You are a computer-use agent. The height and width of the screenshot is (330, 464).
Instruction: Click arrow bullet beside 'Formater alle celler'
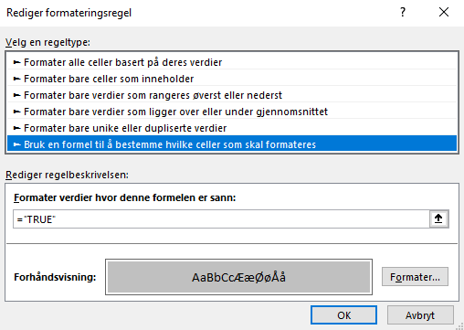[x=17, y=62]
